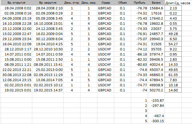192x124 pixels.
Task: Click opening time 14.07.2011 0:02
Action: (16, 54)
